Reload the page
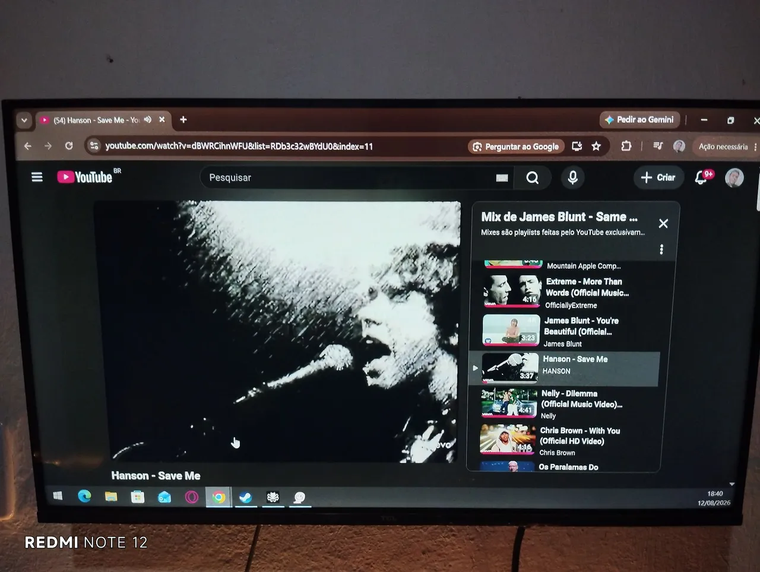Screen dimensions: 760x572 click(x=69, y=145)
